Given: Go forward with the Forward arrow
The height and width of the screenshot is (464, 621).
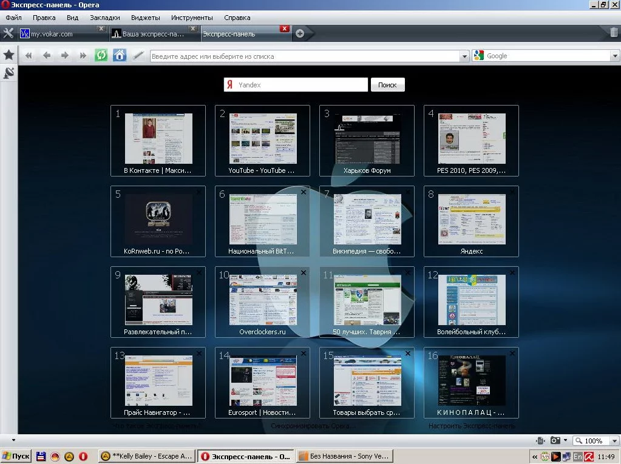Looking at the screenshot, I should (64, 55).
